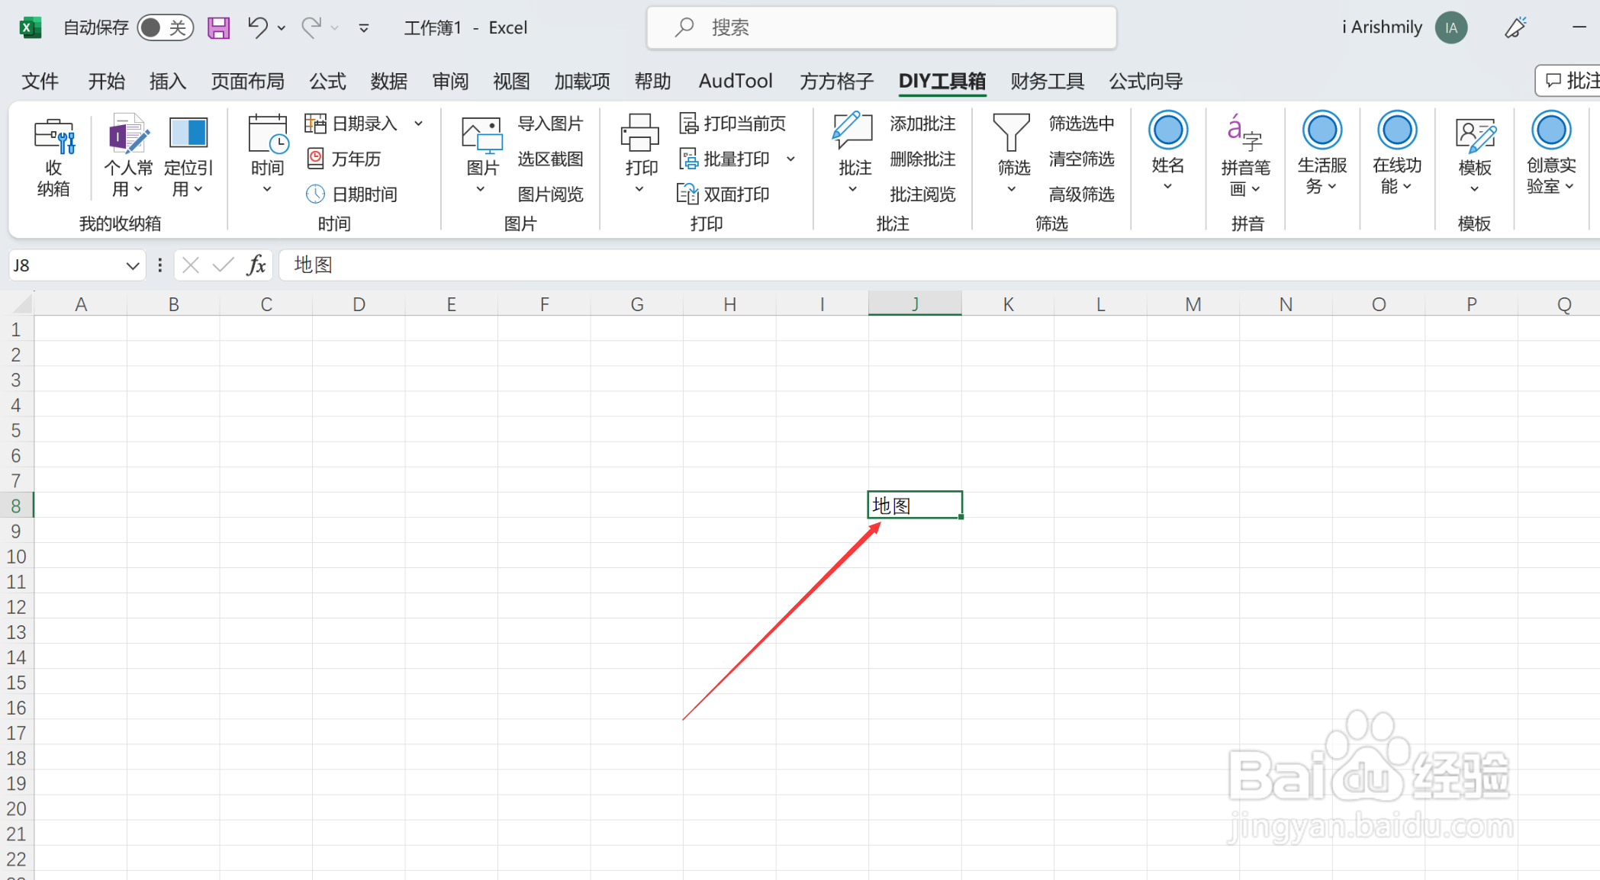Open the 时间 calendar-clock dropdown
This screenshot has width=1600, height=880.
coord(267,155)
